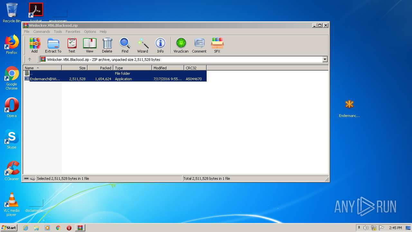This screenshot has width=412, height=232.
Task: Expand the archive path dropdown arrow
Action: (x=325, y=59)
